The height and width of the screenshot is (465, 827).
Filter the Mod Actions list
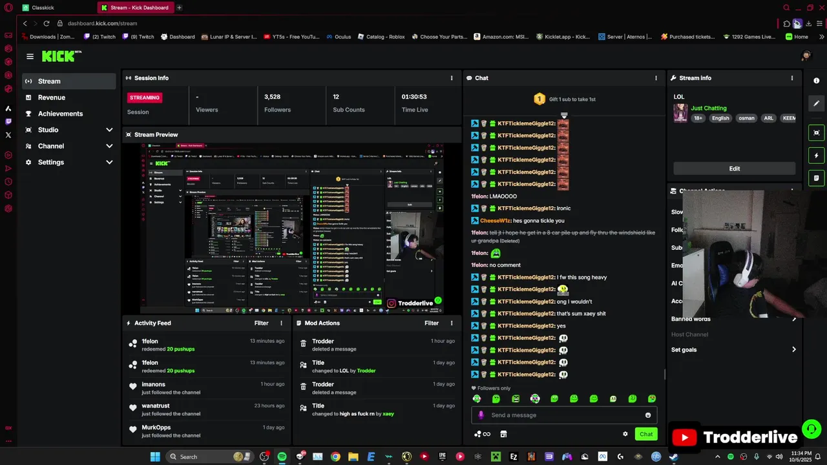(x=432, y=323)
